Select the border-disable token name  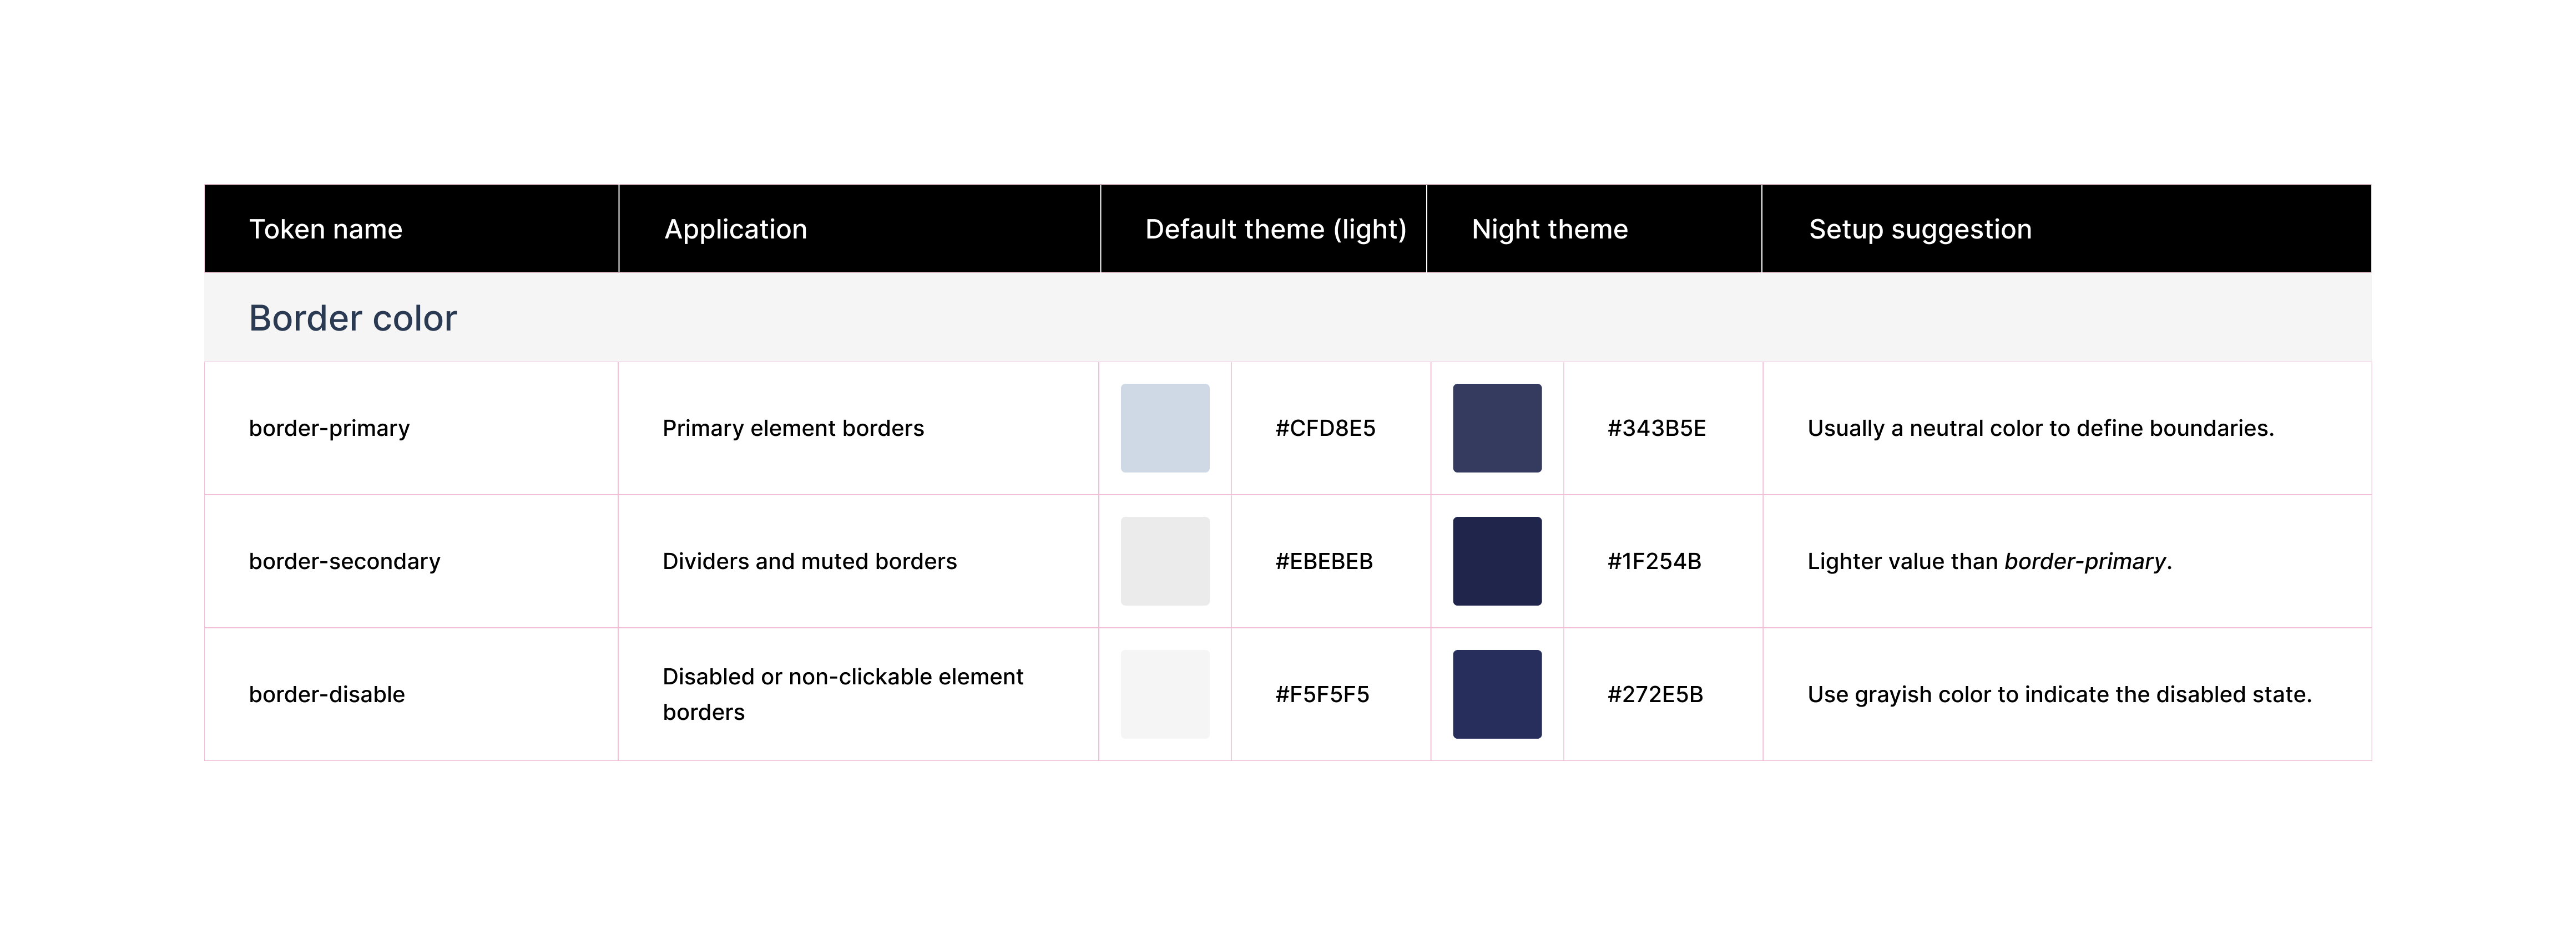327,694
